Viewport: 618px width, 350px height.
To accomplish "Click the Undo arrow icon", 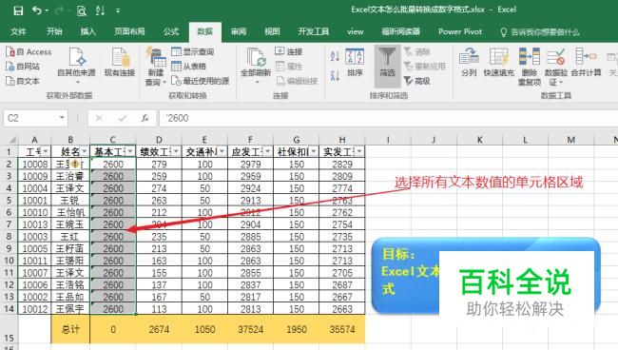I will [x=37, y=10].
